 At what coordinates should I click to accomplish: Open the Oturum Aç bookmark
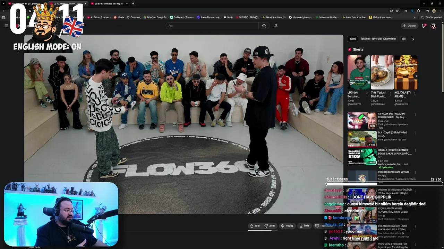point(134,17)
